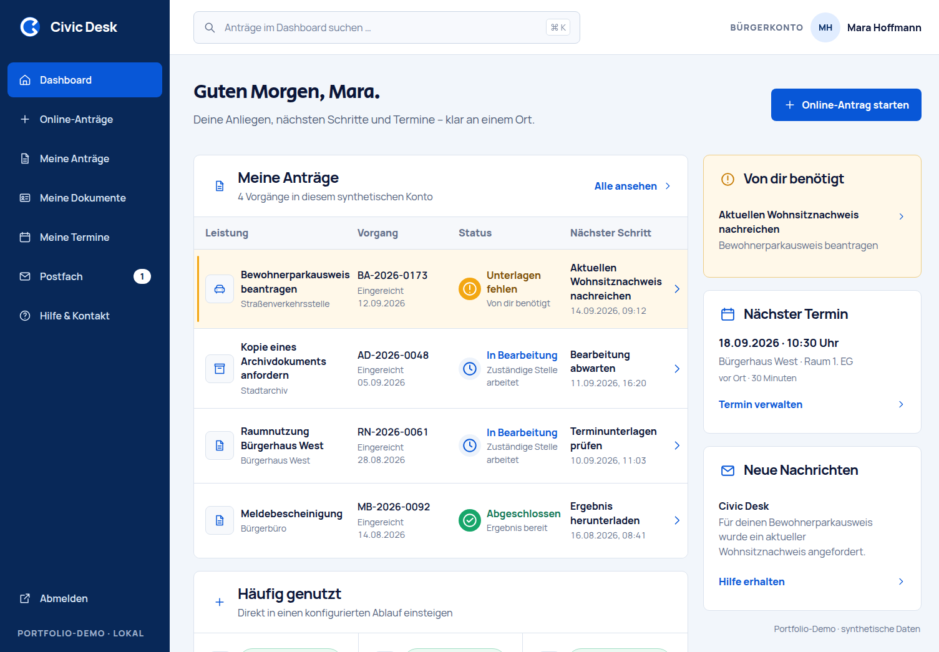The width and height of the screenshot is (939, 652).
Task: Click the orange warning status icon
Action: [470, 289]
